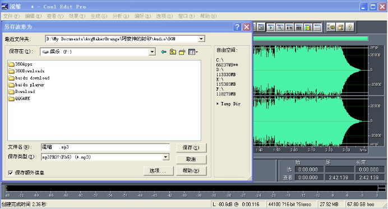The width and height of the screenshot is (388, 209).
Task: Click the '113330MB' D drive free space value
Action: click(x=226, y=75)
